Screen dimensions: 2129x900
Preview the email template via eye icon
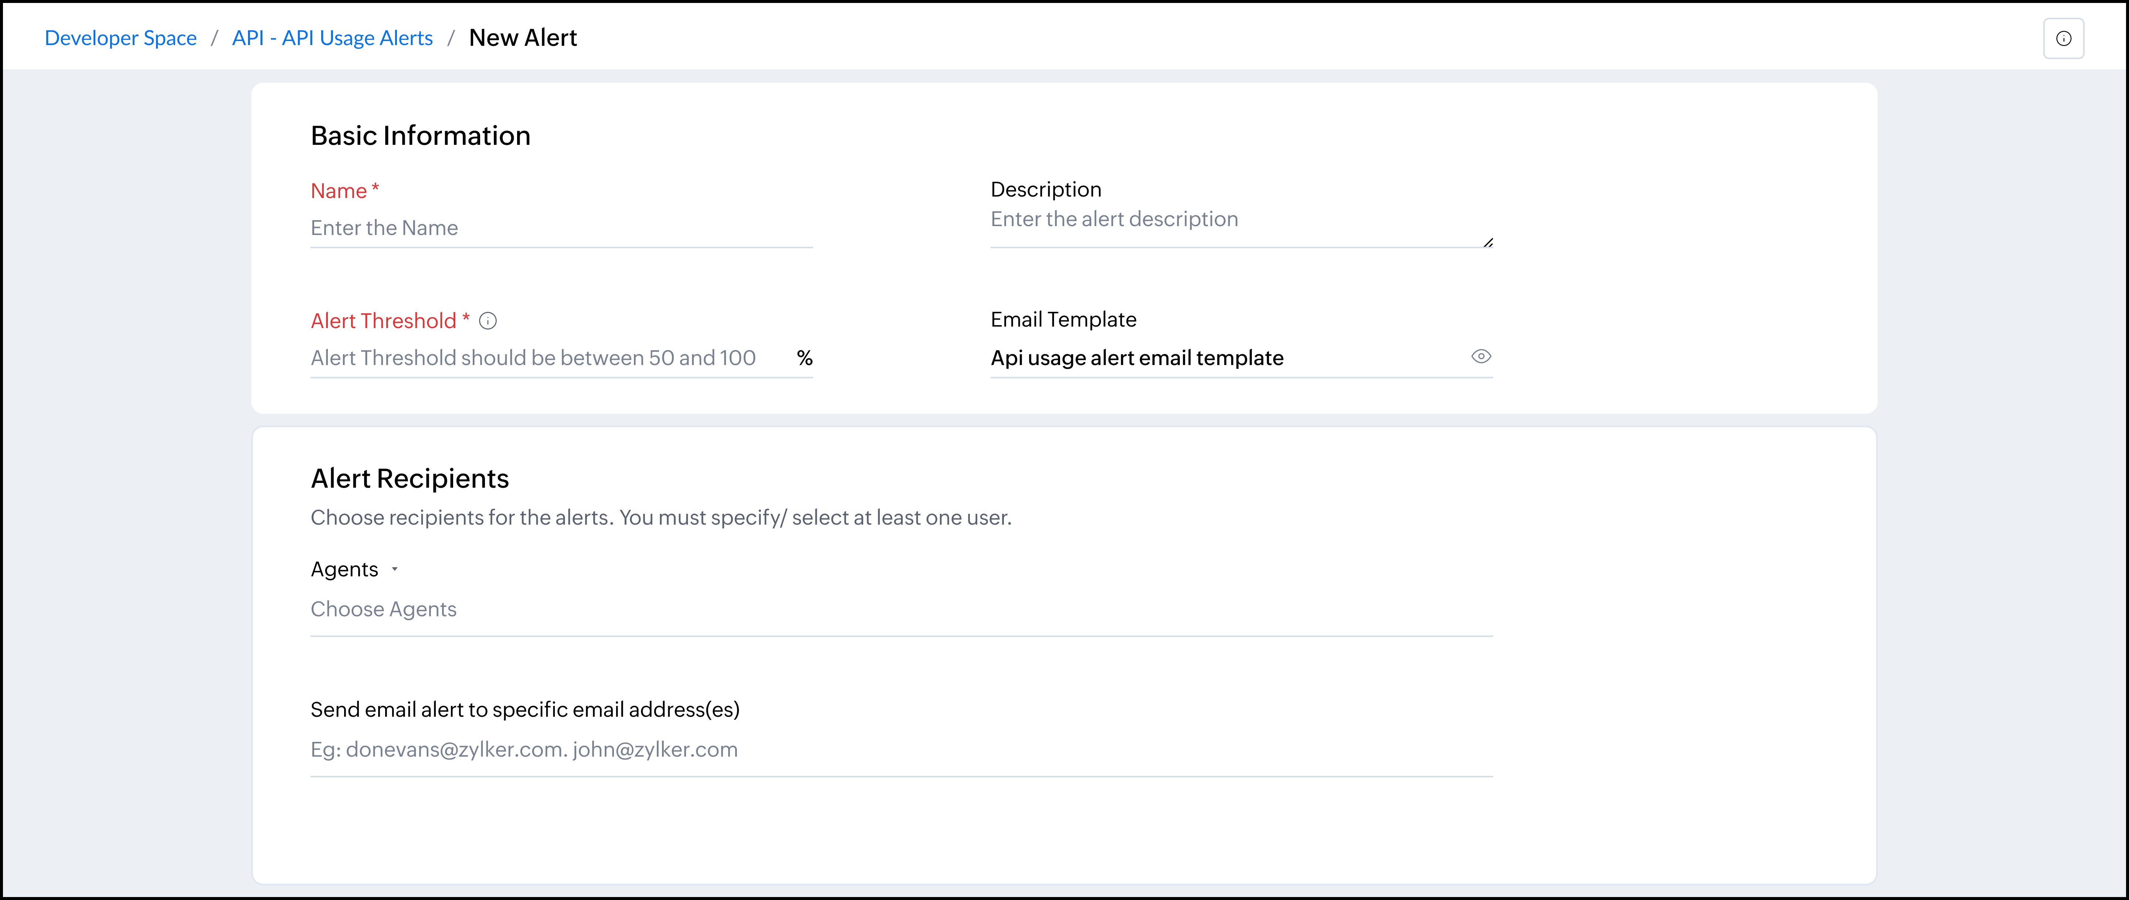(1480, 357)
